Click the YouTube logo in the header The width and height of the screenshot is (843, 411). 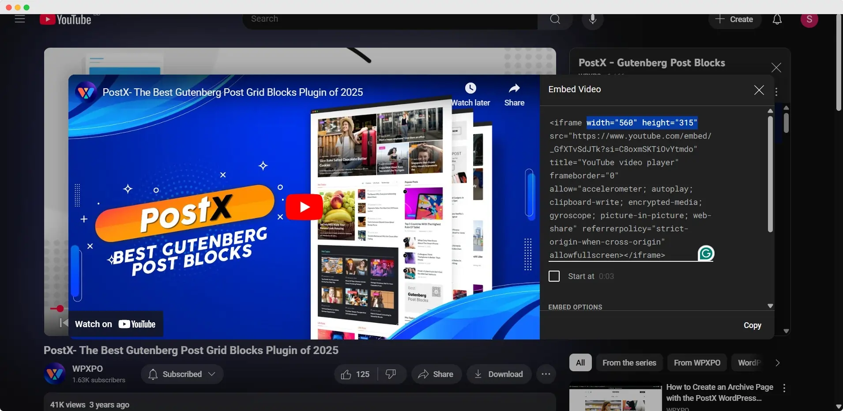point(65,20)
